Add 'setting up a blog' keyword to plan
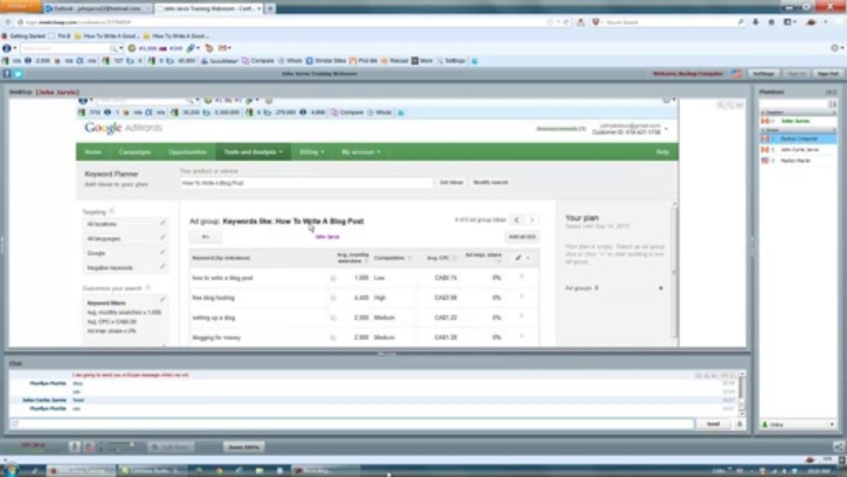 pyautogui.click(x=521, y=317)
